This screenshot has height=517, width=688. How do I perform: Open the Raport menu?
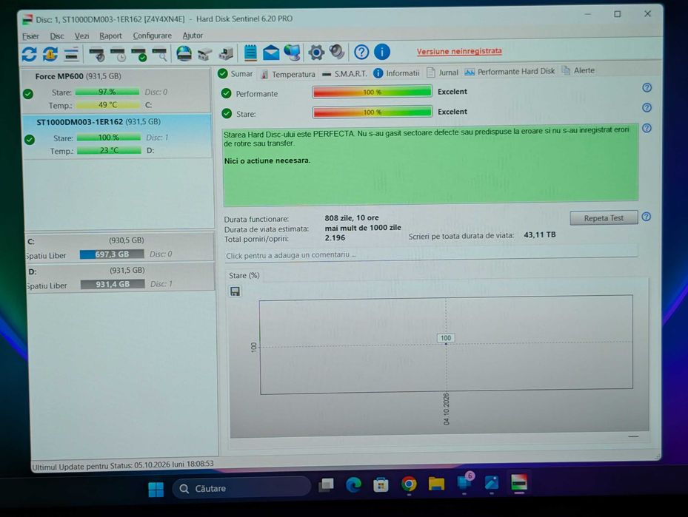110,36
